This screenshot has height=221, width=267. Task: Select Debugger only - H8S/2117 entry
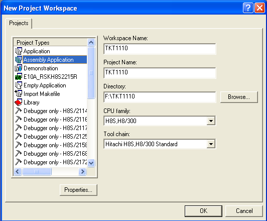(55, 128)
